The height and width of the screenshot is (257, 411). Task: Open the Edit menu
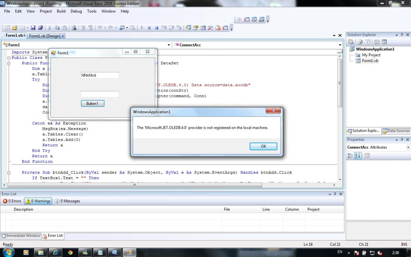tap(18, 11)
